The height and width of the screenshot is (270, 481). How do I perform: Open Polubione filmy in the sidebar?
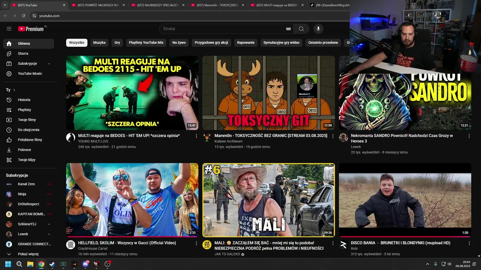click(x=29, y=140)
